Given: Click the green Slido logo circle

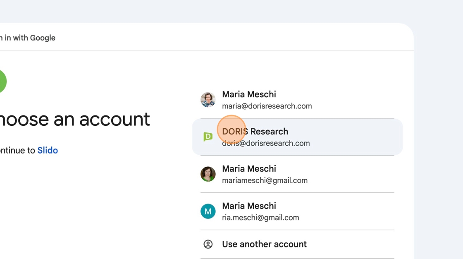Looking at the screenshot, I should point(1,81).
